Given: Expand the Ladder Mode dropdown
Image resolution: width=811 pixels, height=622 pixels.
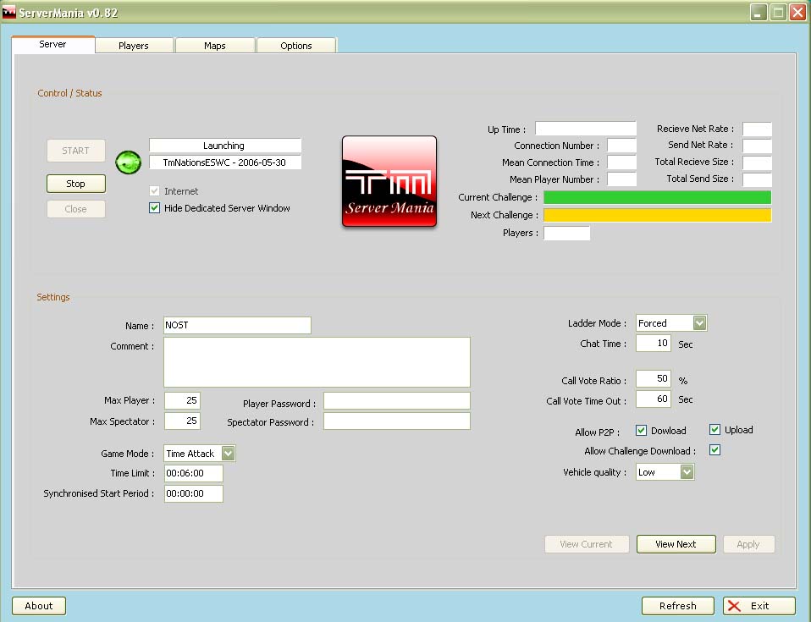Looking at the screenshot, I should (x=699, y=323).
